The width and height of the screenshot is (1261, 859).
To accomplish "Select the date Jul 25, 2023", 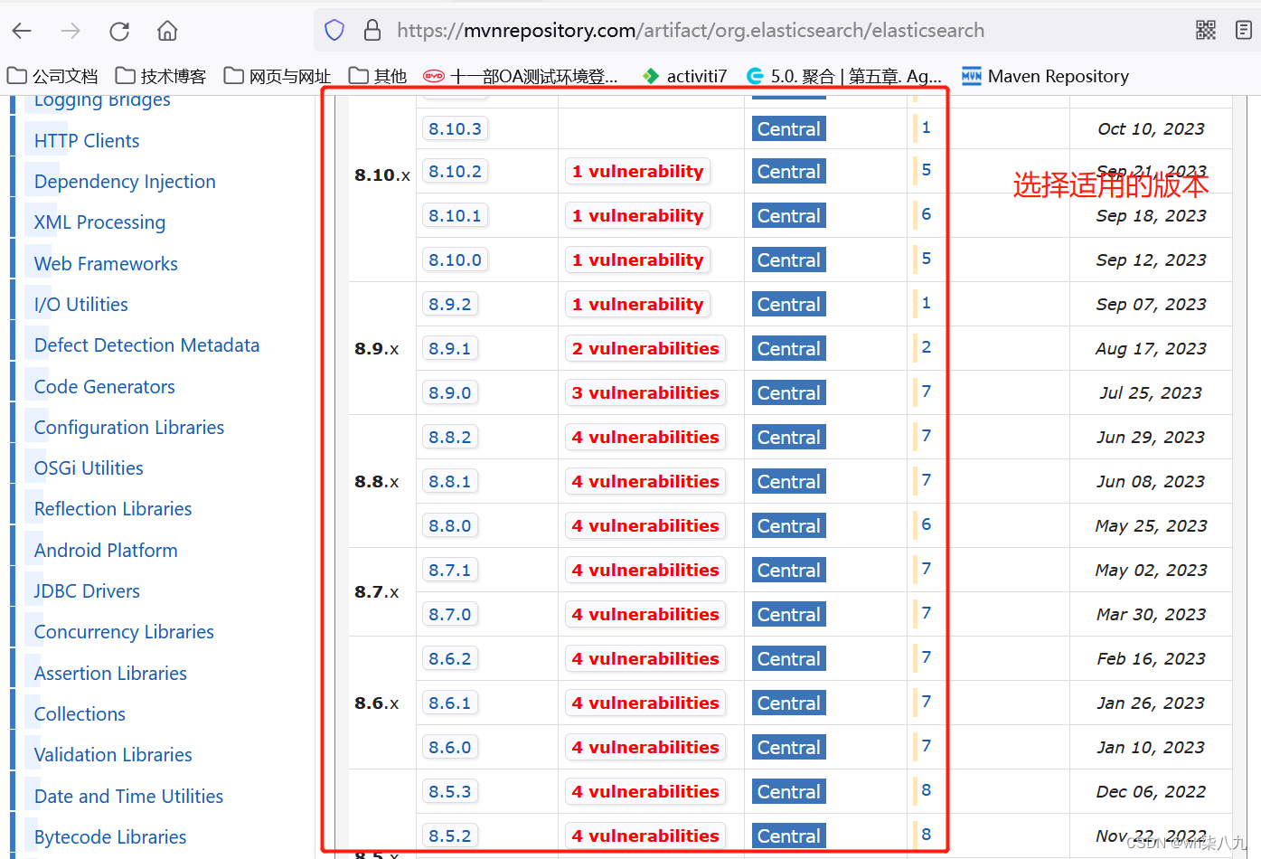I will pos(1151,392).
